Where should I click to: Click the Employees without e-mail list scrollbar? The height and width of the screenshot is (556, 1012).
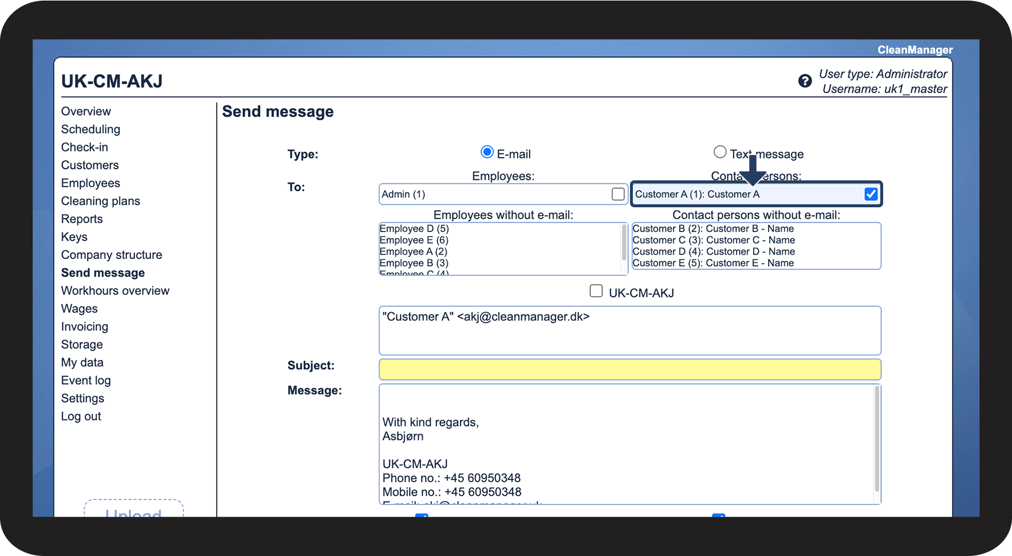624,243
